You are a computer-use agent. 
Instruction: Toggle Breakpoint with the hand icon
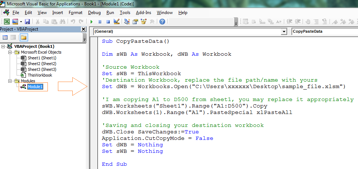(308, 22)
